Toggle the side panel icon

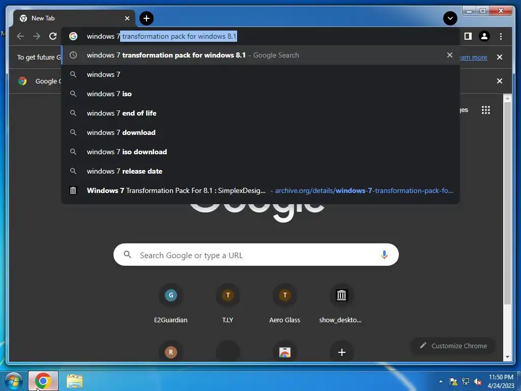click(468, 36)
